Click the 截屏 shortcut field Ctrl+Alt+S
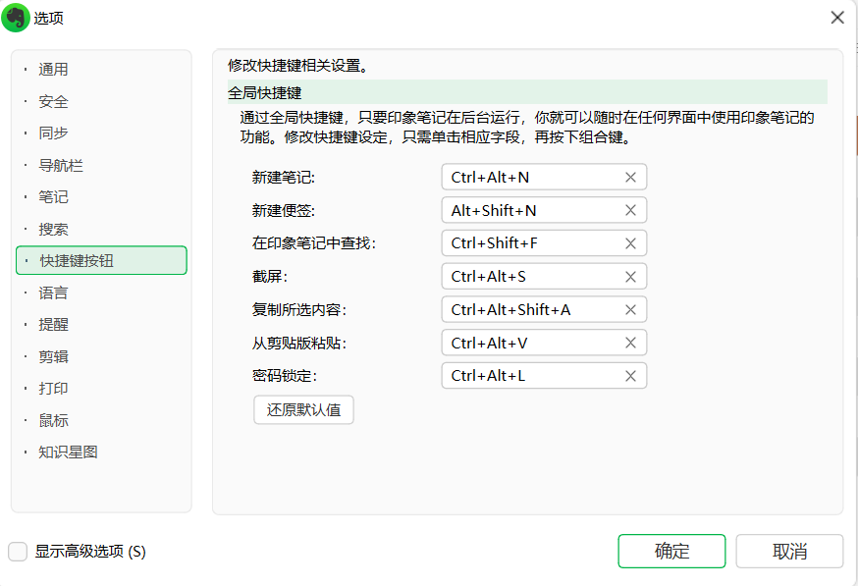The height and width of the screenshot is (586, 858). pos(530,277)
